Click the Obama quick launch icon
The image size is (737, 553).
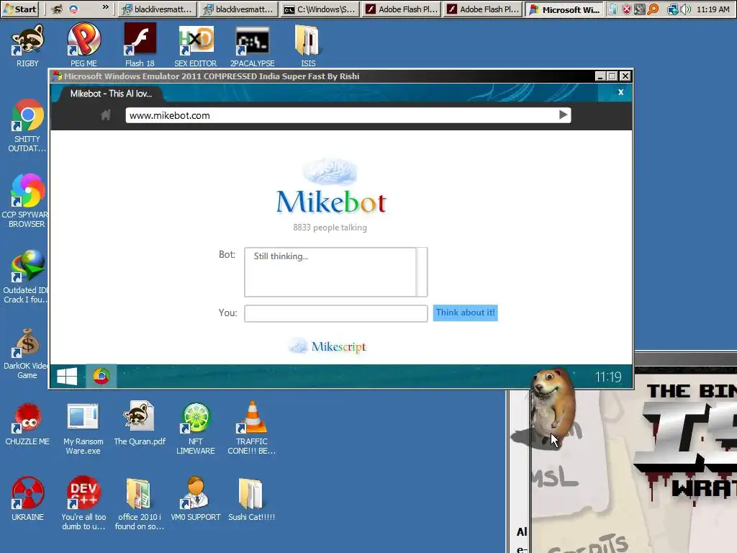(x=73, y=9)
